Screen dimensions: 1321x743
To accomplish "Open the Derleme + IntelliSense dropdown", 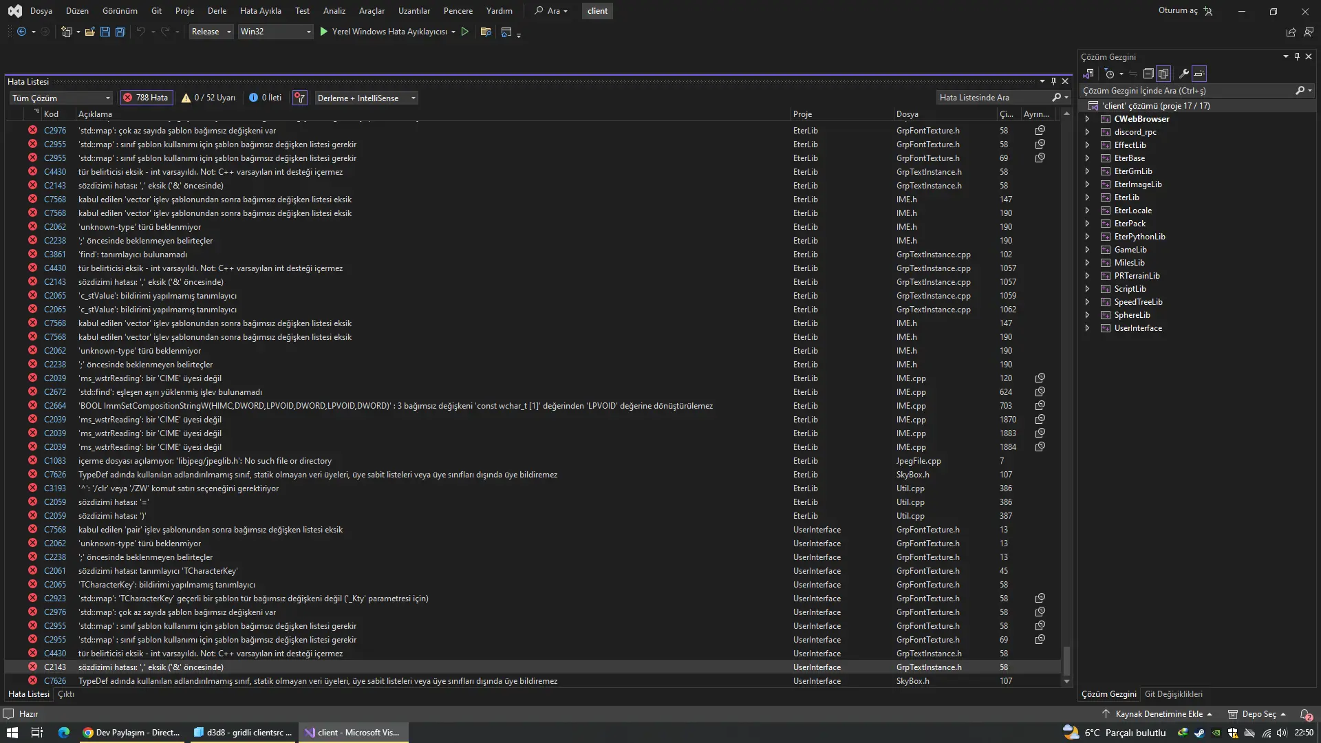I will click(366, 98).
